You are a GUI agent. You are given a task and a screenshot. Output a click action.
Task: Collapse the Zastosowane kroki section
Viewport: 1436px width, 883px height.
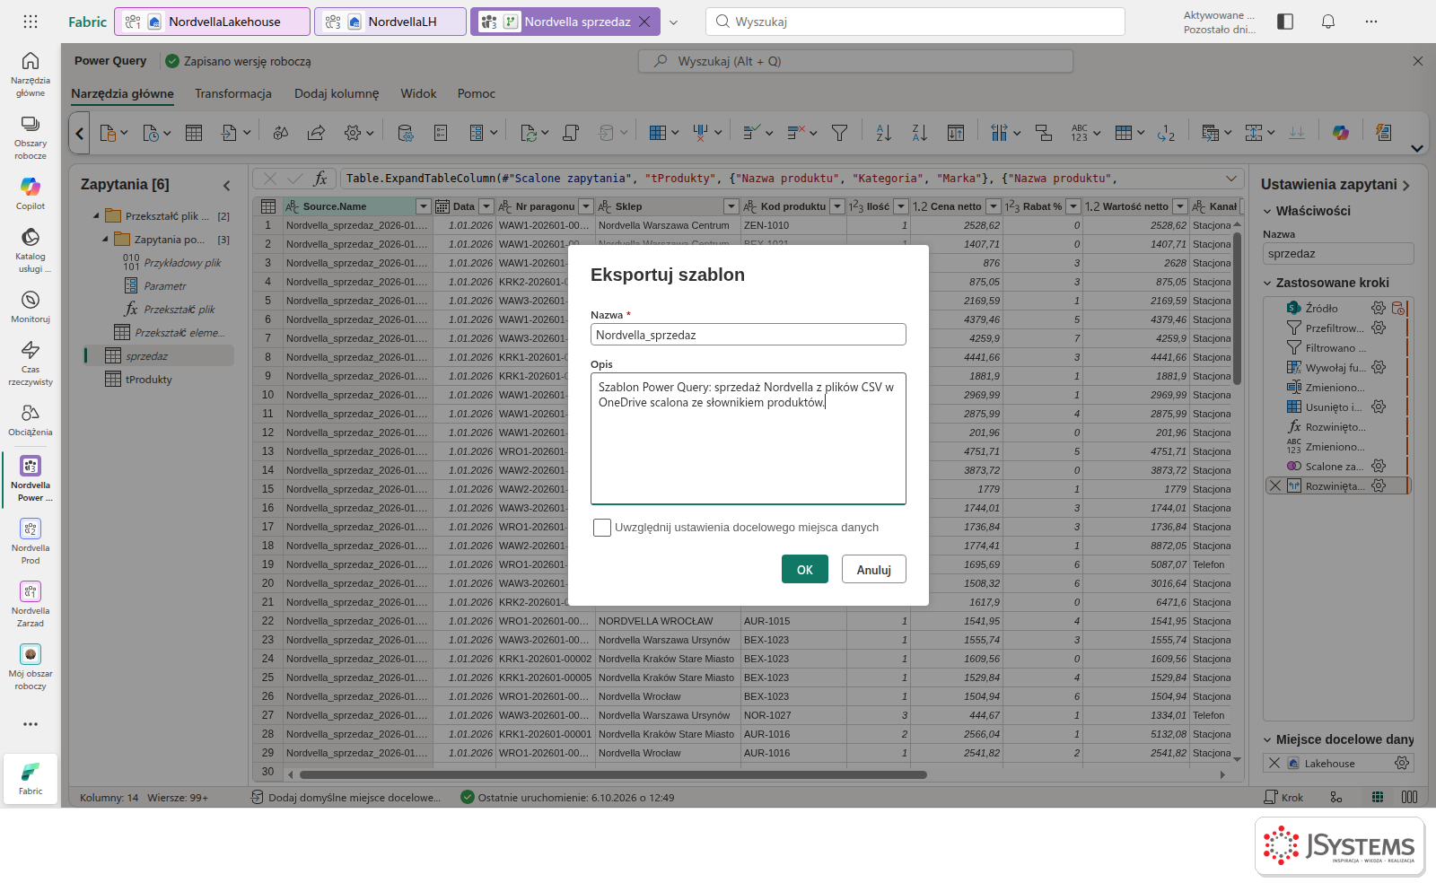(1267, 283)
